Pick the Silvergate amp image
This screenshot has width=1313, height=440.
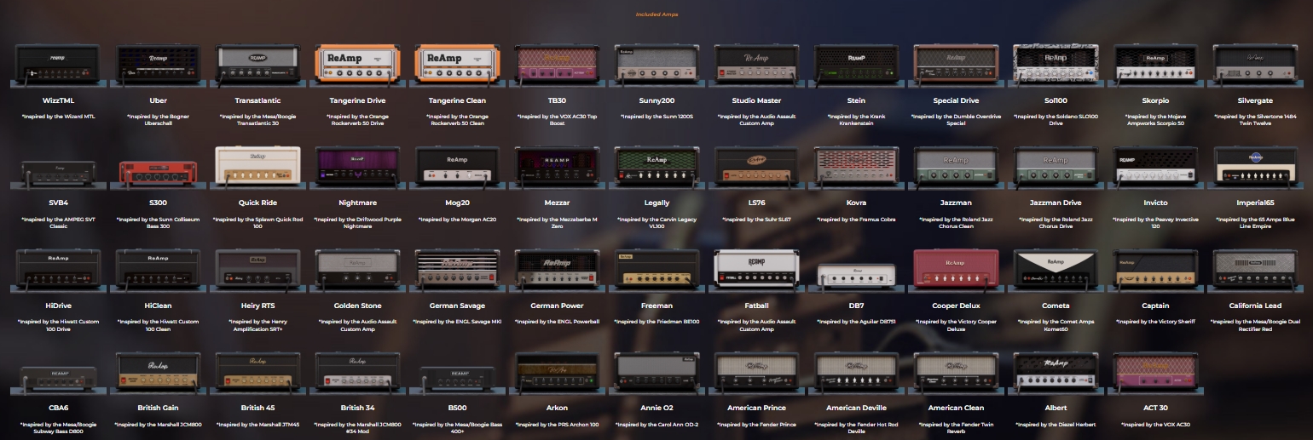[1255, 66]
